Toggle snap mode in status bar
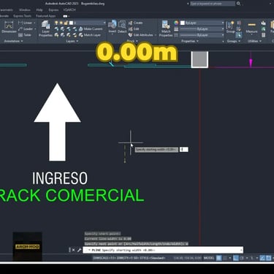Image resolution: width=274 pixels, height=274 pixels. coord(225,258)
